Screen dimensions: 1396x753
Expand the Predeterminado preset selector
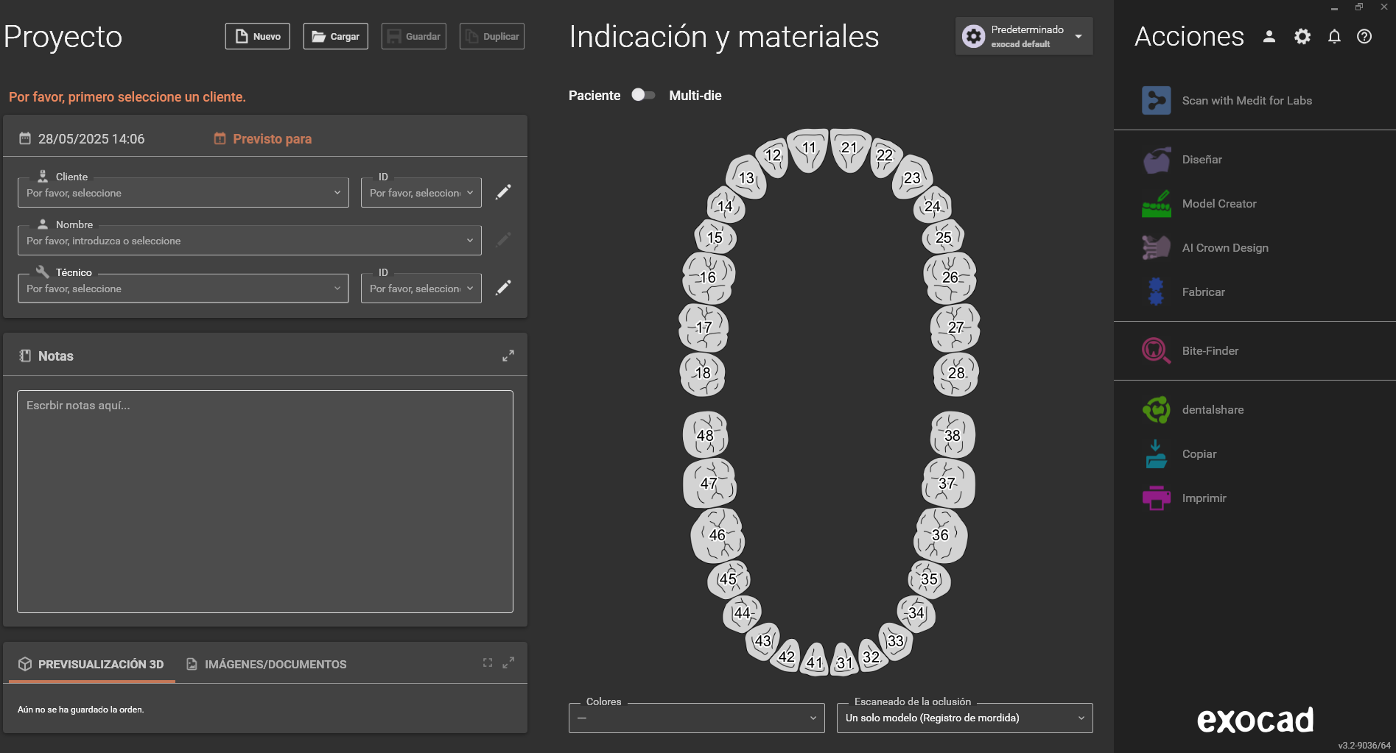click(1078, 36)
